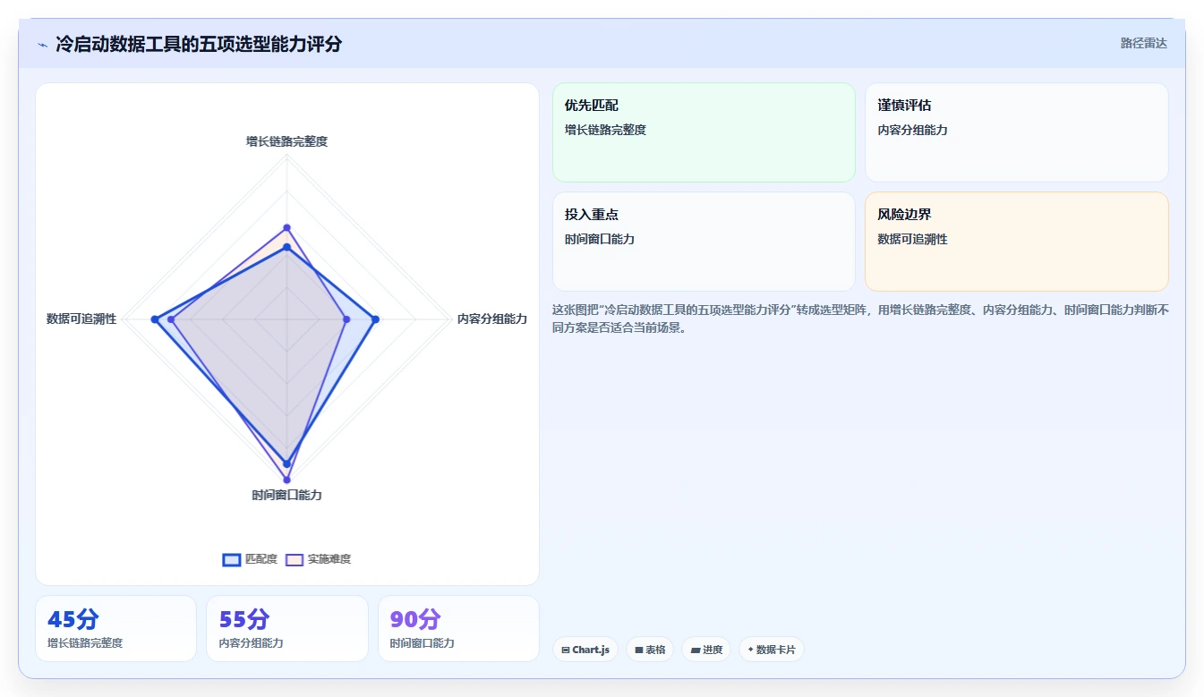1204x697 pixels.
Task: Click blue 匹配度 point on 内容分组能力 axis
Action: tap(375, 319)
